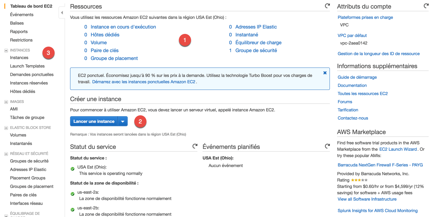Click the red circle marker numbered 2
The image size is (436, 217).
click(x=140, y=121)
